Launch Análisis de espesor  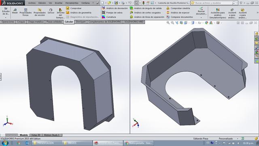pyautogui.click(x=178, y=13)
